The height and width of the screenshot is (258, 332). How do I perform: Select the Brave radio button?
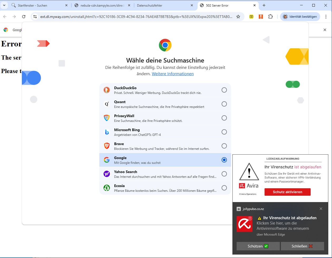pos(224,146)
